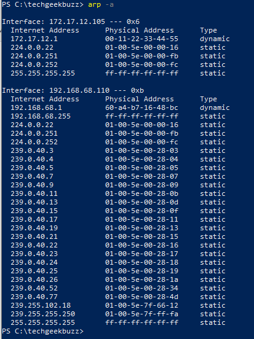Click the second Internet Address column header
This screenshot has width=254, height=339.
[45, 99]
